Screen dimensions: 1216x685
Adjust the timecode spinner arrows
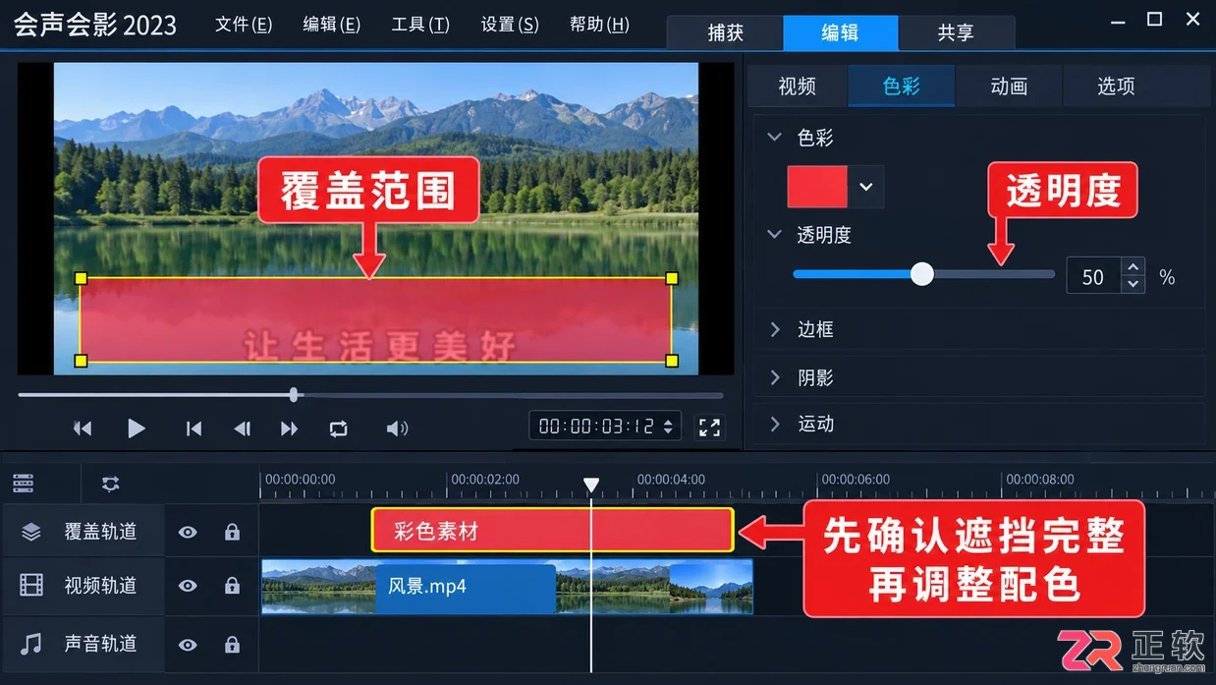click(x=668, y=427)
